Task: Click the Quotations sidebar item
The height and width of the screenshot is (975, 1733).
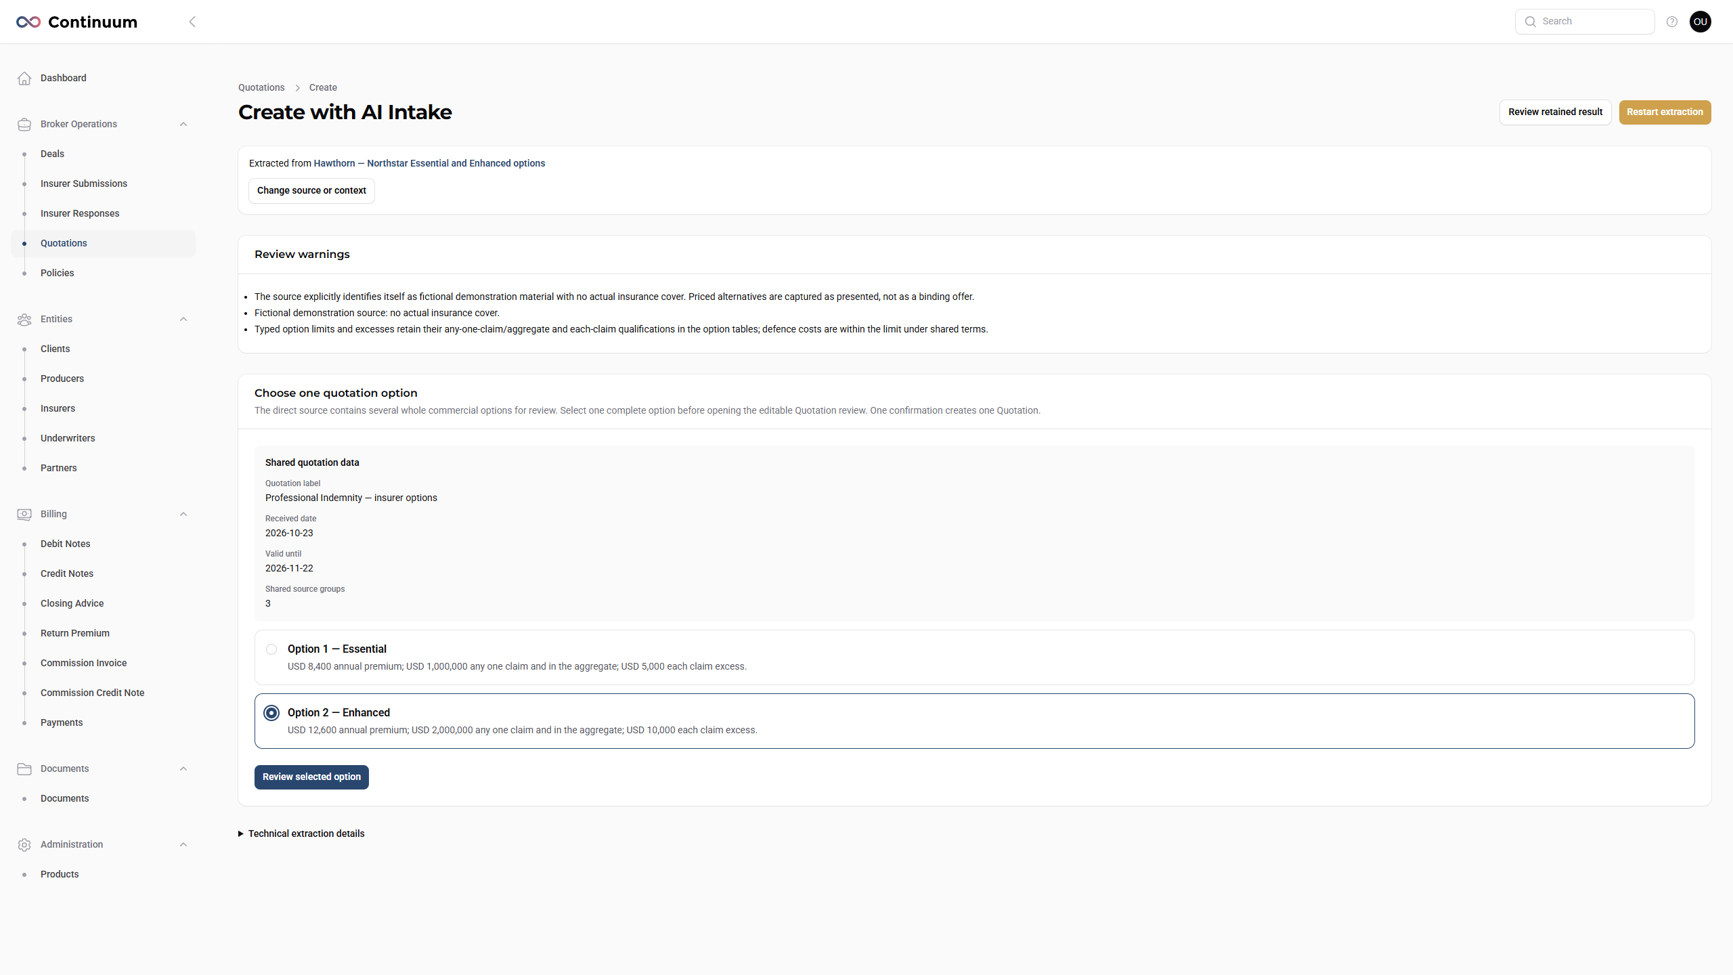Action: (x=103, y=243)
